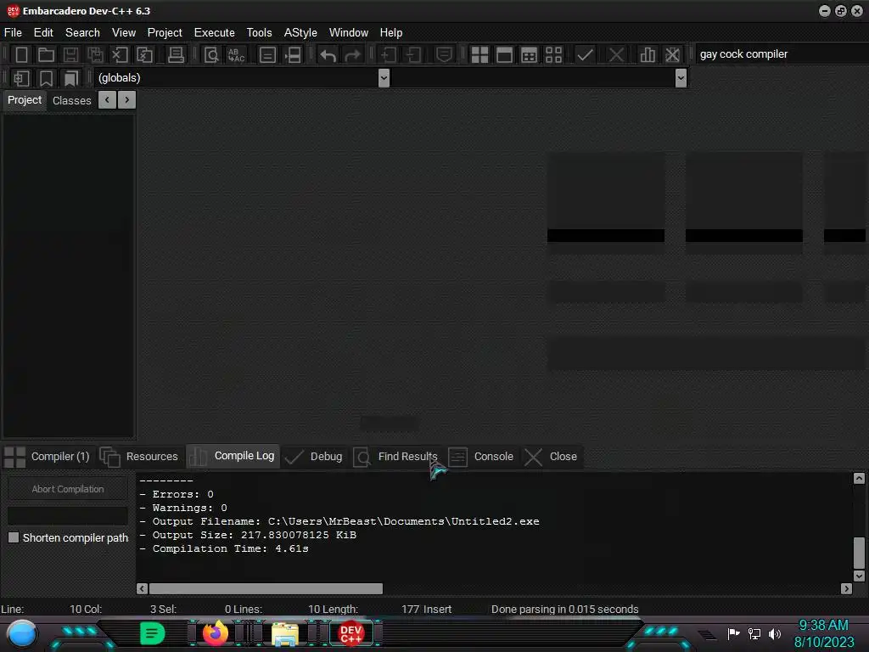Image resolution: width=869 pixels, height=652 pixels.
Task: Click the Close file toolbar icon
Action: tap(120, 55)
